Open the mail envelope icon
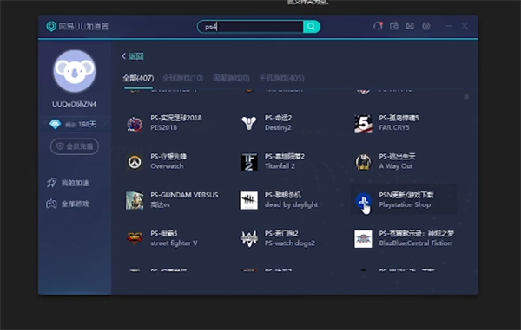The width and height of the screenshot is (521, 330). [x=410, y=26]
